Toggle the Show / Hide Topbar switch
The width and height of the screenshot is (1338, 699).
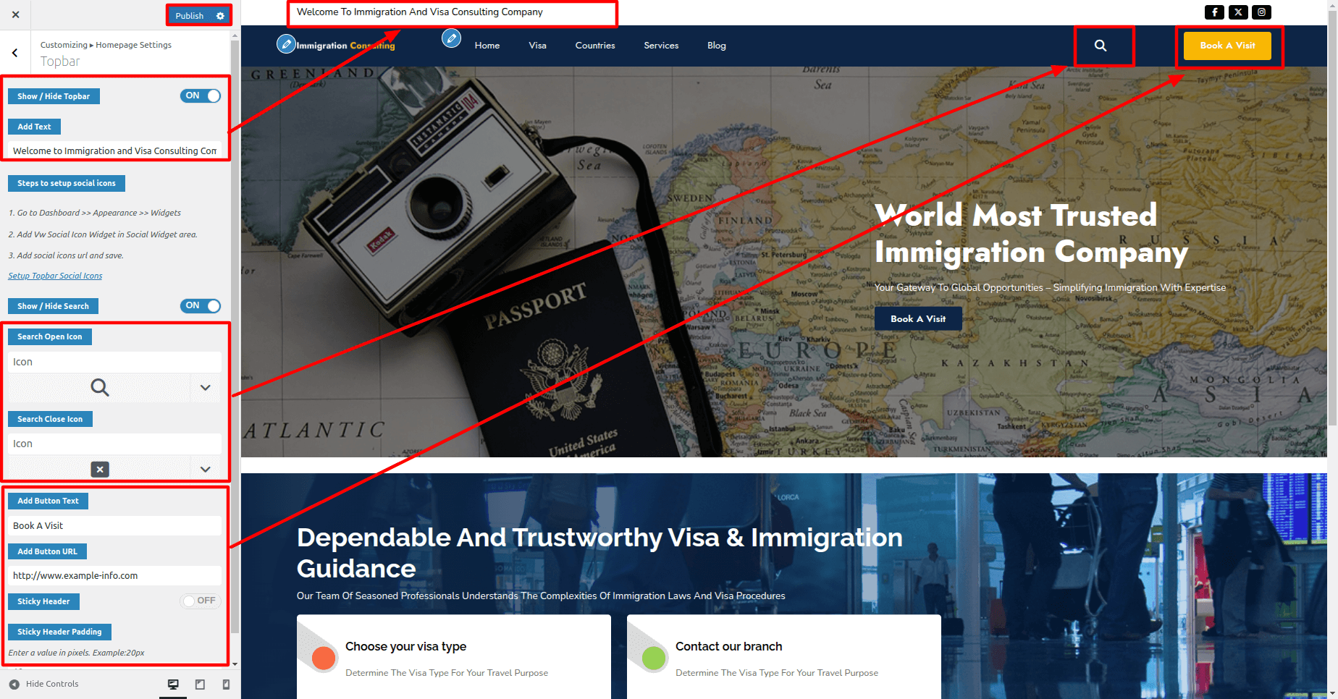201,96
